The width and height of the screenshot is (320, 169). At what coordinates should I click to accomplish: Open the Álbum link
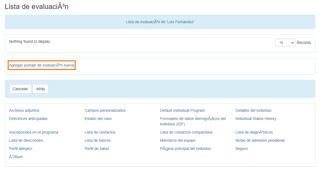16,157
